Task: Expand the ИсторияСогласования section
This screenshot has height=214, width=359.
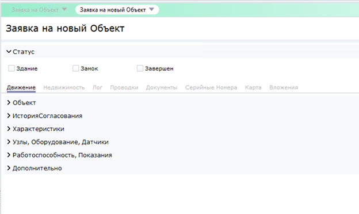Action: [x=9, y=116]
